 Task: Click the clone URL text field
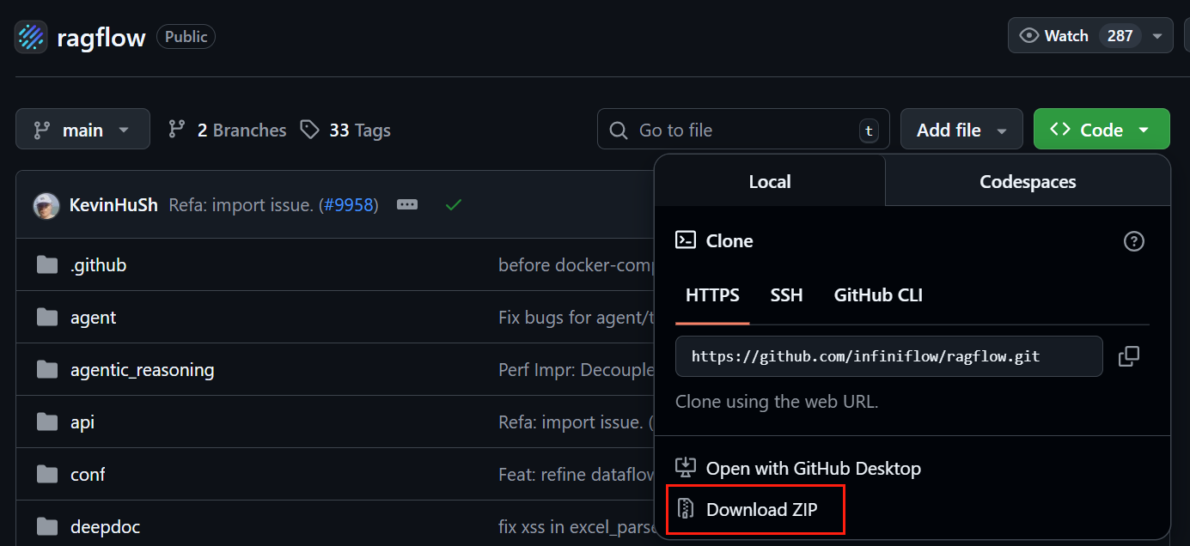(889, 356)
